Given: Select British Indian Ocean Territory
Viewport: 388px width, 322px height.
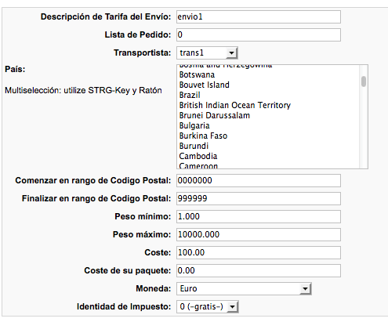Looking at the screenshot, I should tap(269, 106).
